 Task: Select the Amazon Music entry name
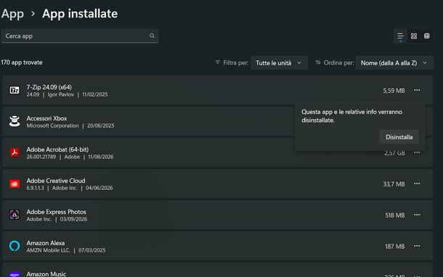point(46,274)
